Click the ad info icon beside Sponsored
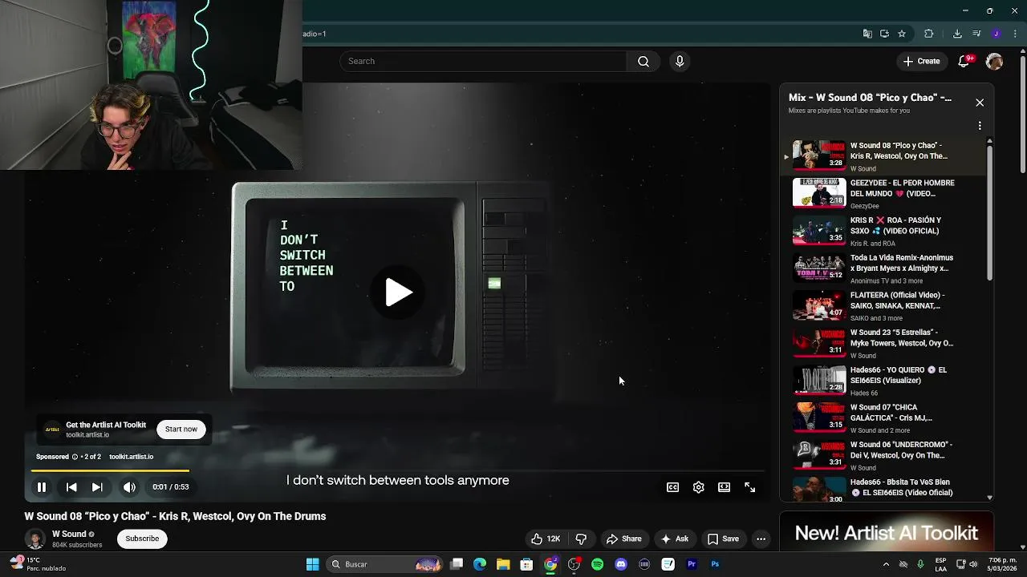 click(x=75, y=457)
